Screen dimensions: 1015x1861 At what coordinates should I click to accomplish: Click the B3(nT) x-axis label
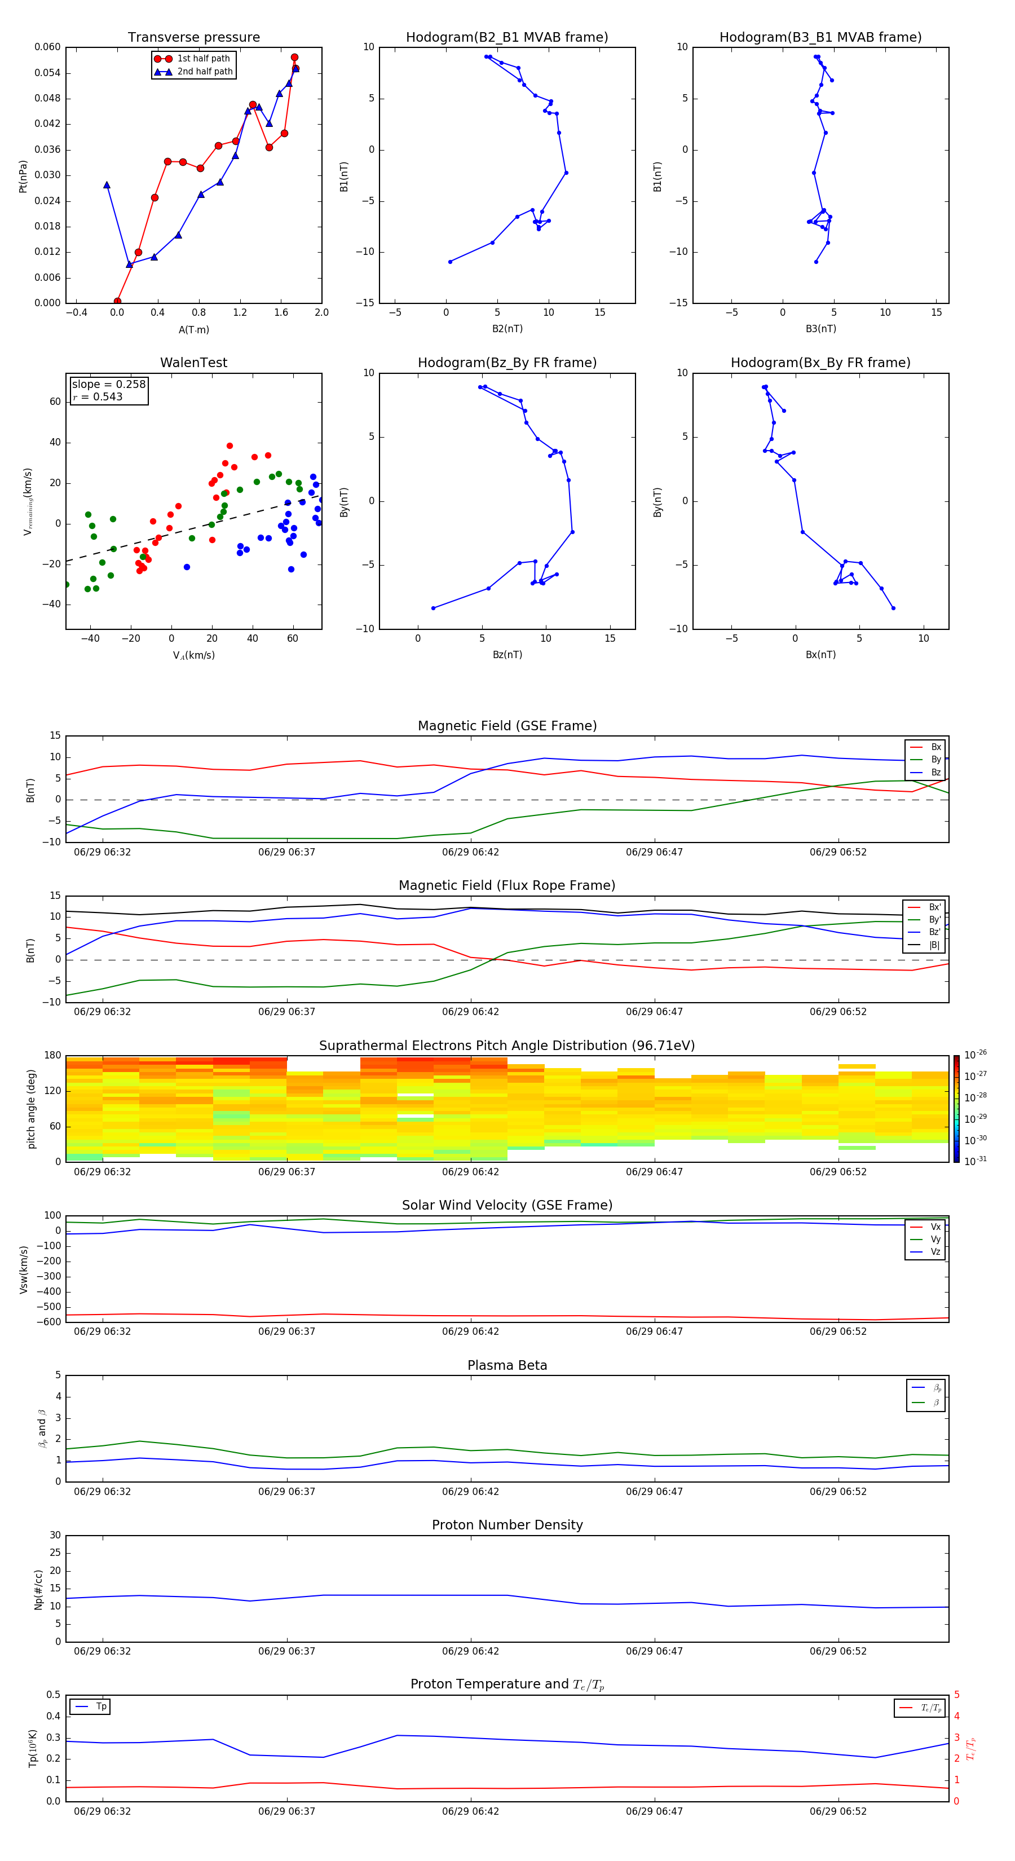(x=820, y=329)
